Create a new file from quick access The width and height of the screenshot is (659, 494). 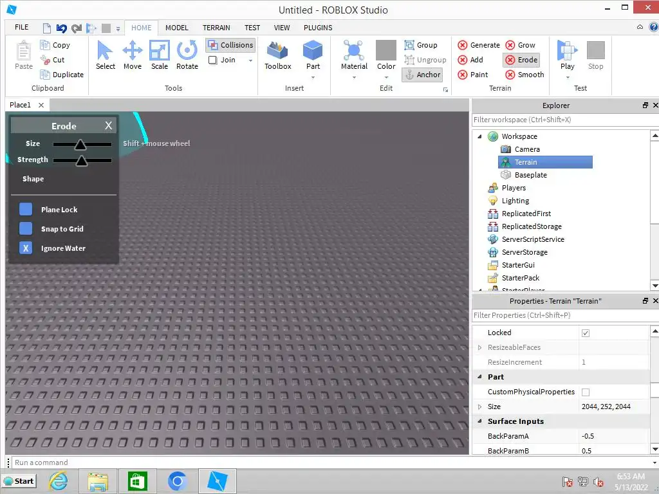pos(47,28)
